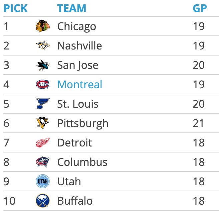The image size is (219, 212).
Task: Click the Utah team logo
Action: 43,182
